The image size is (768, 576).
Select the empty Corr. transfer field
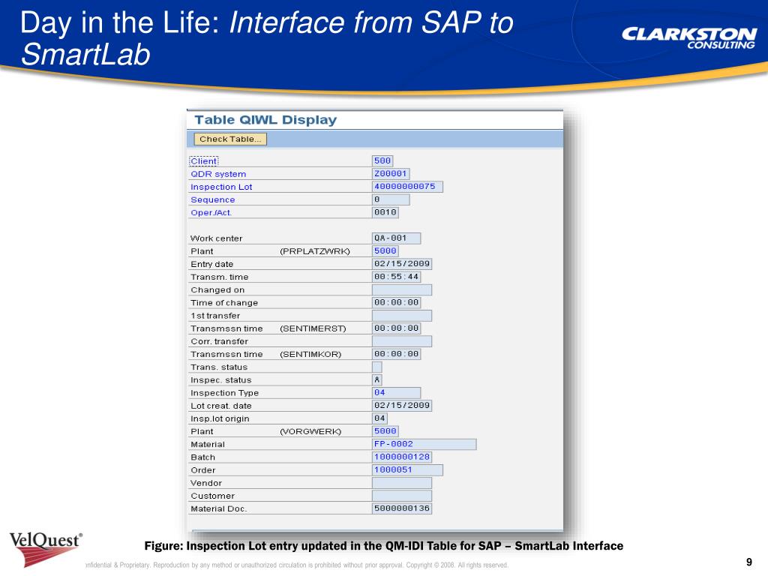point(402,341)
